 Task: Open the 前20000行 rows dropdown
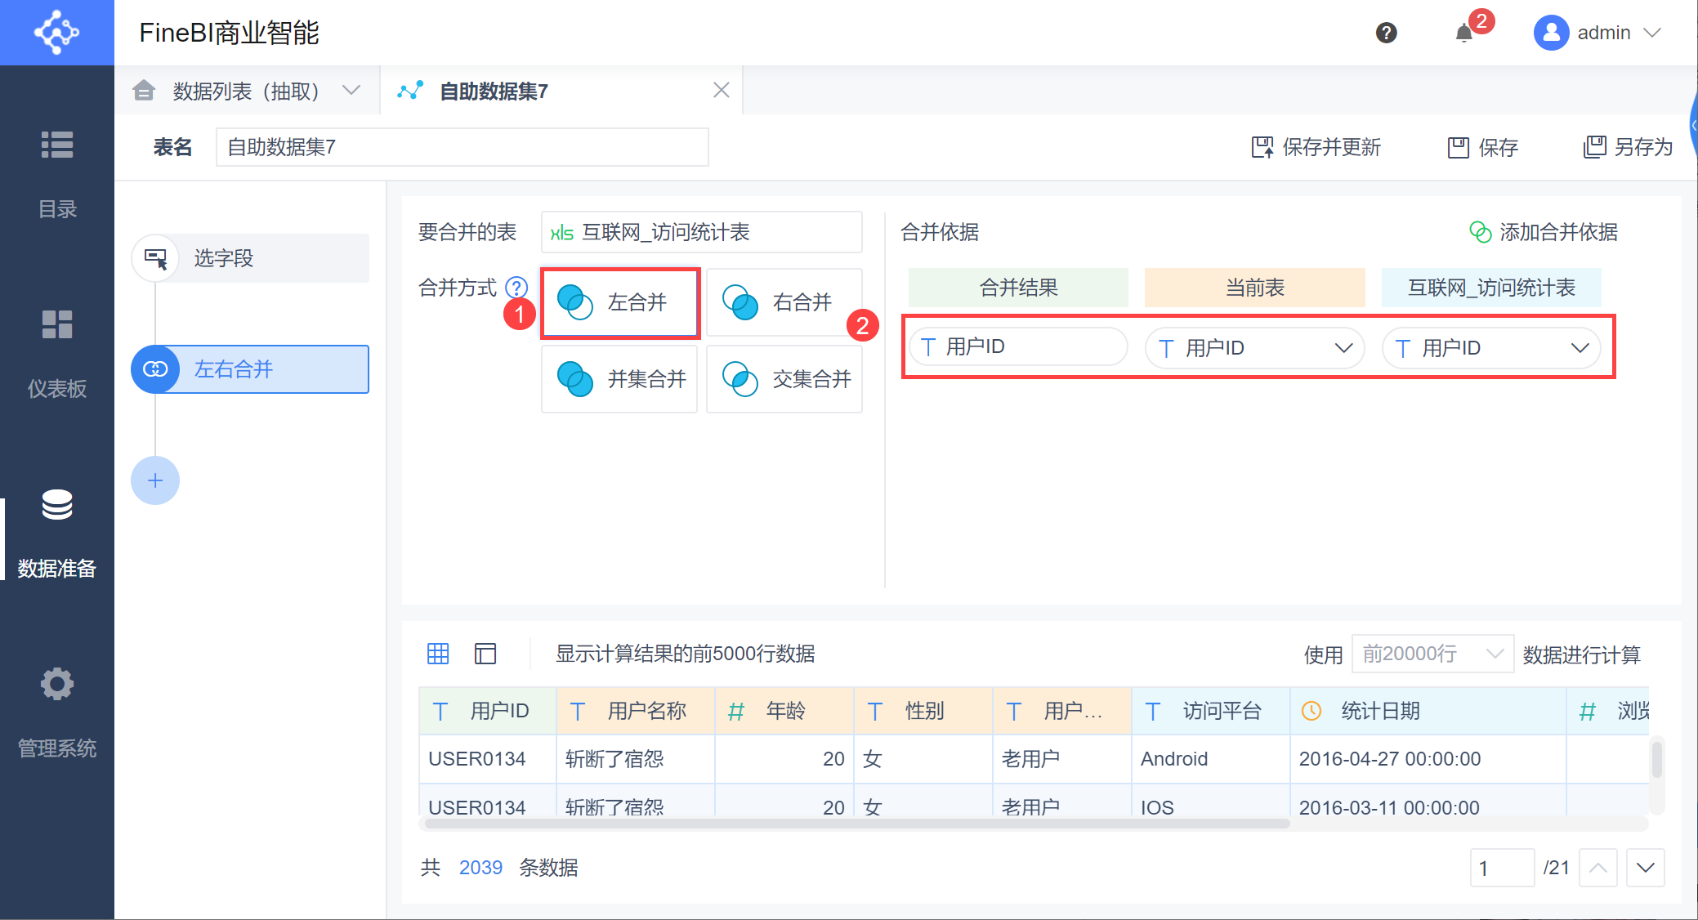tap(1432, 654)
